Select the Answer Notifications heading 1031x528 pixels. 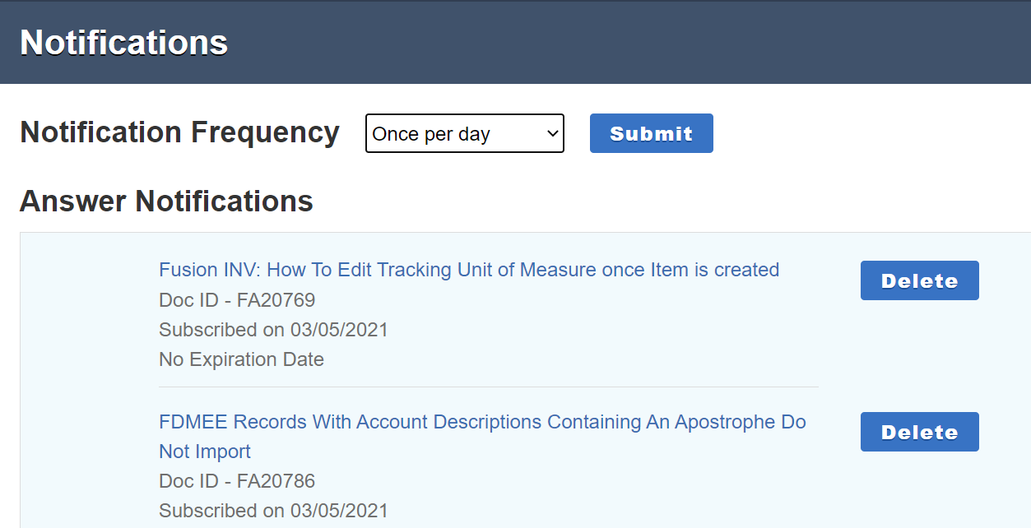(x=166, y=201)
